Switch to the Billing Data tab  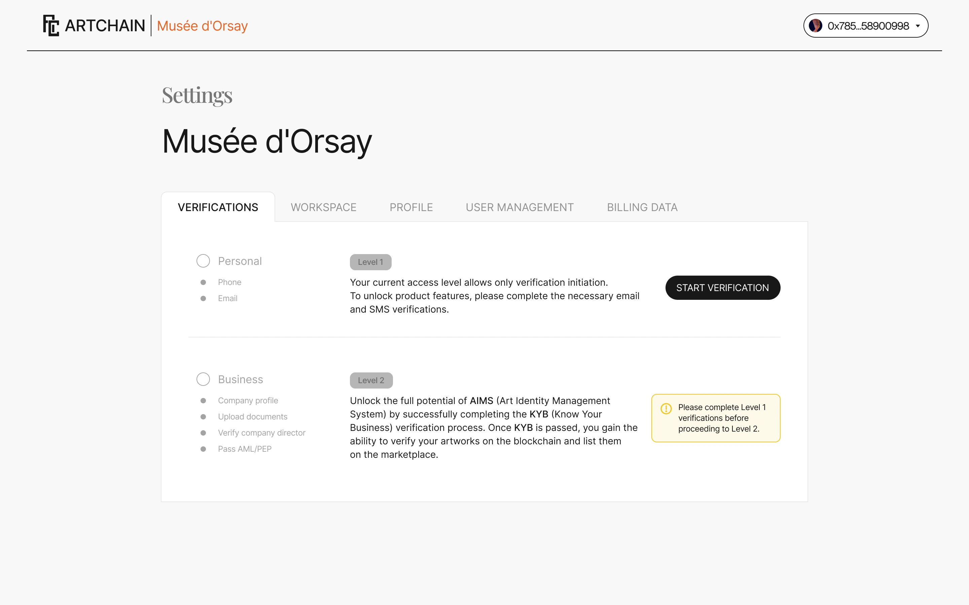point(642,207)
